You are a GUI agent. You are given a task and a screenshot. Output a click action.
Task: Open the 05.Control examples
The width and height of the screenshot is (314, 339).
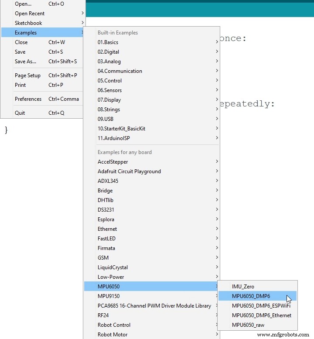152,80
